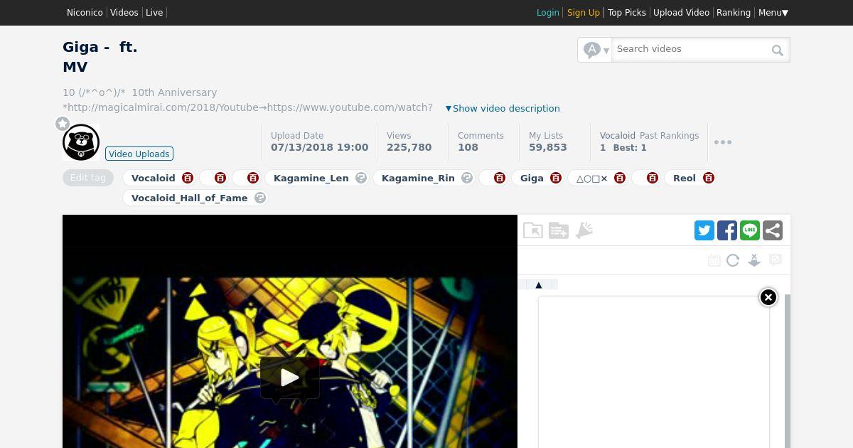Open the dictionary icon beside △○□× tag
853x448 pixels.
[620, 178]
